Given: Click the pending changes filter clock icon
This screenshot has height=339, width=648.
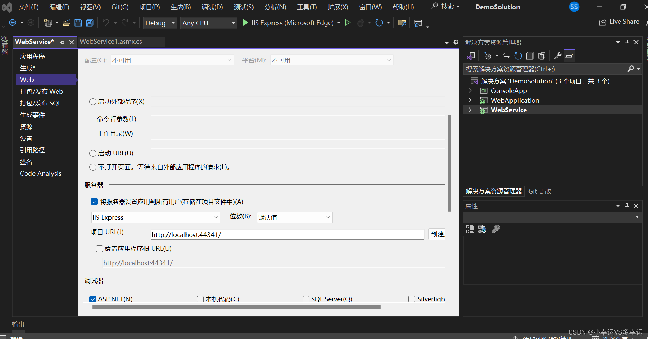Looking at the screenshot, I should coord(488,56).
